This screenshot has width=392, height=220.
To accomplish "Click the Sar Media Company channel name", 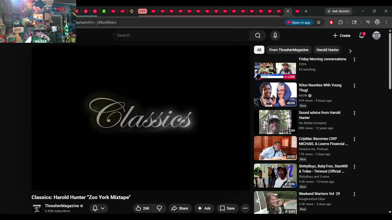I will (x=313, y=123).
